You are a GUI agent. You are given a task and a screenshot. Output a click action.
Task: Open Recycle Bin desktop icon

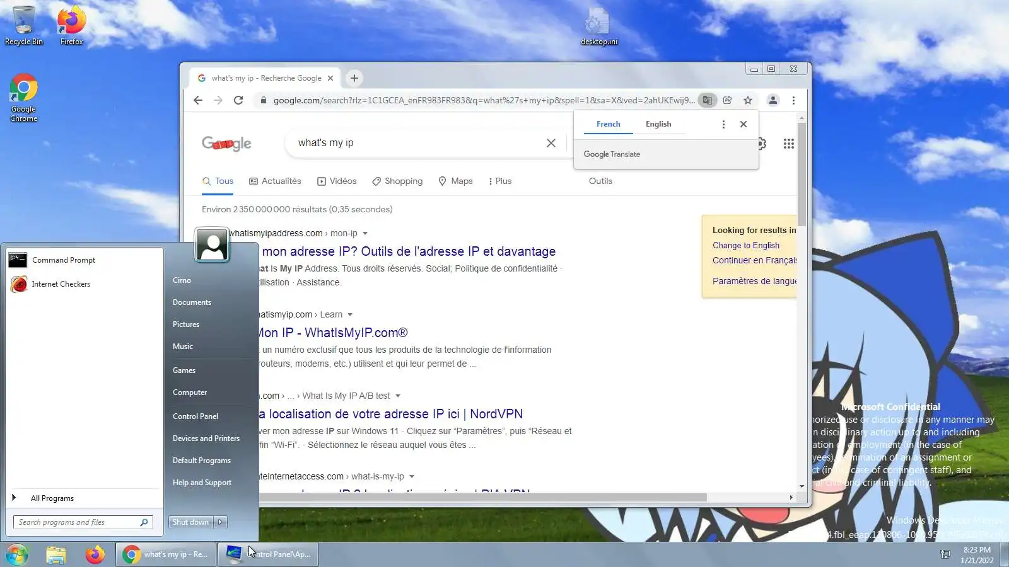pos(24,25)
